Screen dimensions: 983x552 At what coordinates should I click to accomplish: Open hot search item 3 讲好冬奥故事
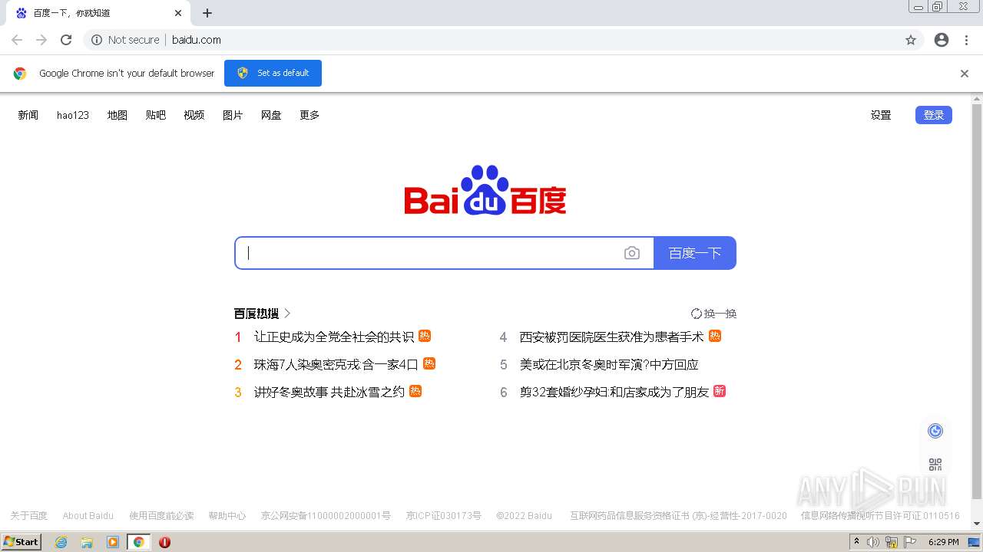pyautogui.click(x=329, y=392)
